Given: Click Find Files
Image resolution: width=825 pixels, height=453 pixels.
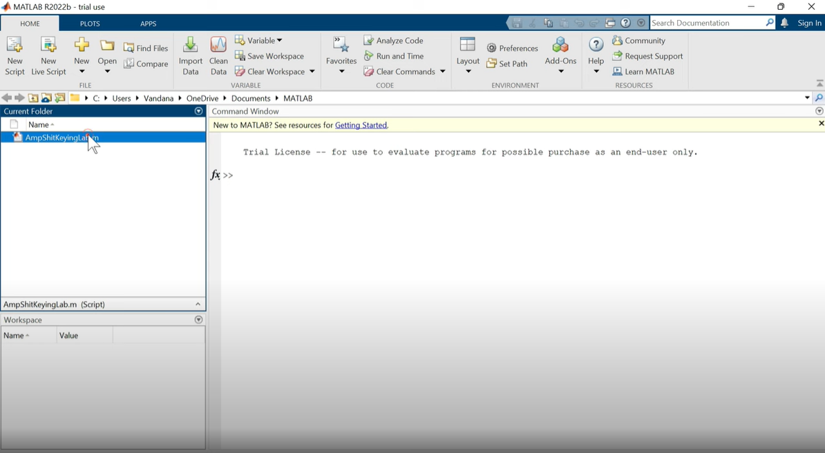Looking at the screenshot, I should [x=146, y=48].
